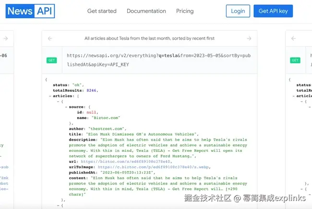Click the content key in first article
This screenshot has height=209, width=312.
78,178
